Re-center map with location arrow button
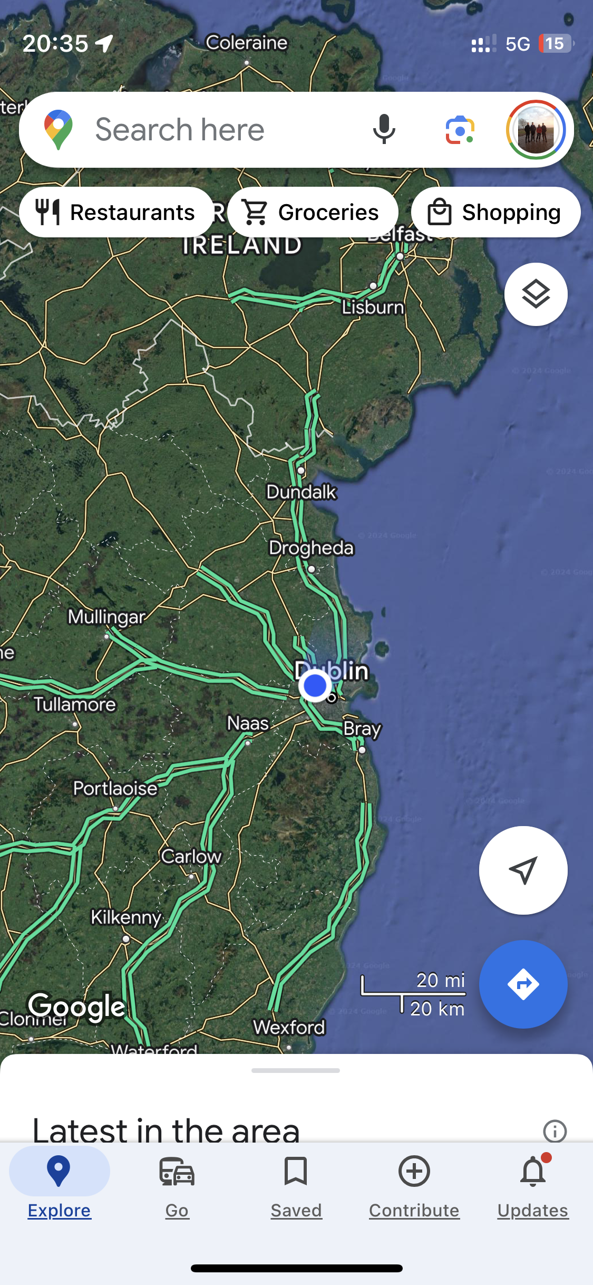Viewport: 593px width, 1285px height. tap(523, 870)
